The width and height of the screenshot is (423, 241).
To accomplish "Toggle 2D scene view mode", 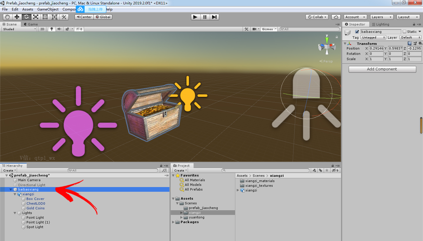I will click(x=42, y=29).
